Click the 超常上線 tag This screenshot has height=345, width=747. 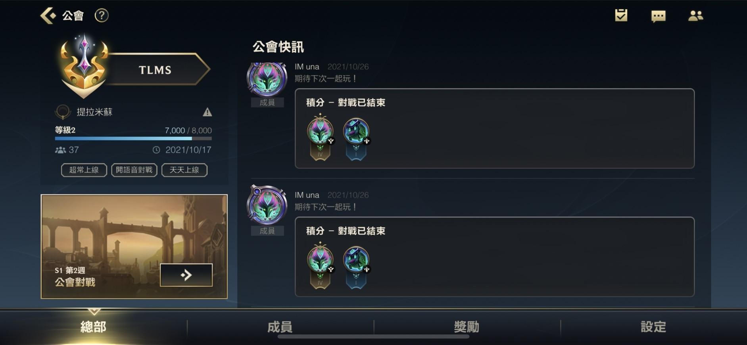pyautogui.click(x=84, y=170)
